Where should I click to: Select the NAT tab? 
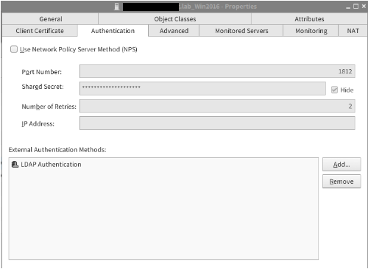tap(353, 31)
